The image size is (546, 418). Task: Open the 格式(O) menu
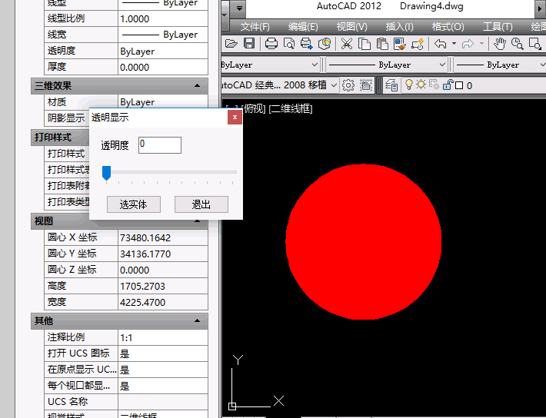click(x=448, y=27)
